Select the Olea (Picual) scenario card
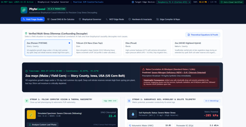 click(147, 48)
